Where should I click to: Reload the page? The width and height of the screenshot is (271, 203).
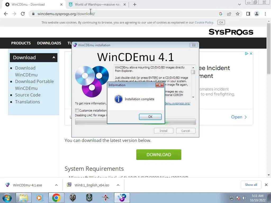(x=23, y=14)
